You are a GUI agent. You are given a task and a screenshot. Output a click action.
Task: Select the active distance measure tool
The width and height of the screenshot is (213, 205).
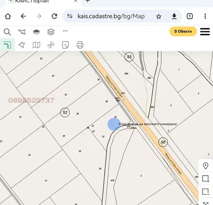pos(7,45)
